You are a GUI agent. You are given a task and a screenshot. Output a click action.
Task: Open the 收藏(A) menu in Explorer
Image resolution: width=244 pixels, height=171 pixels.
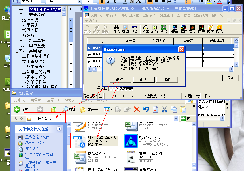pos(69,100)
